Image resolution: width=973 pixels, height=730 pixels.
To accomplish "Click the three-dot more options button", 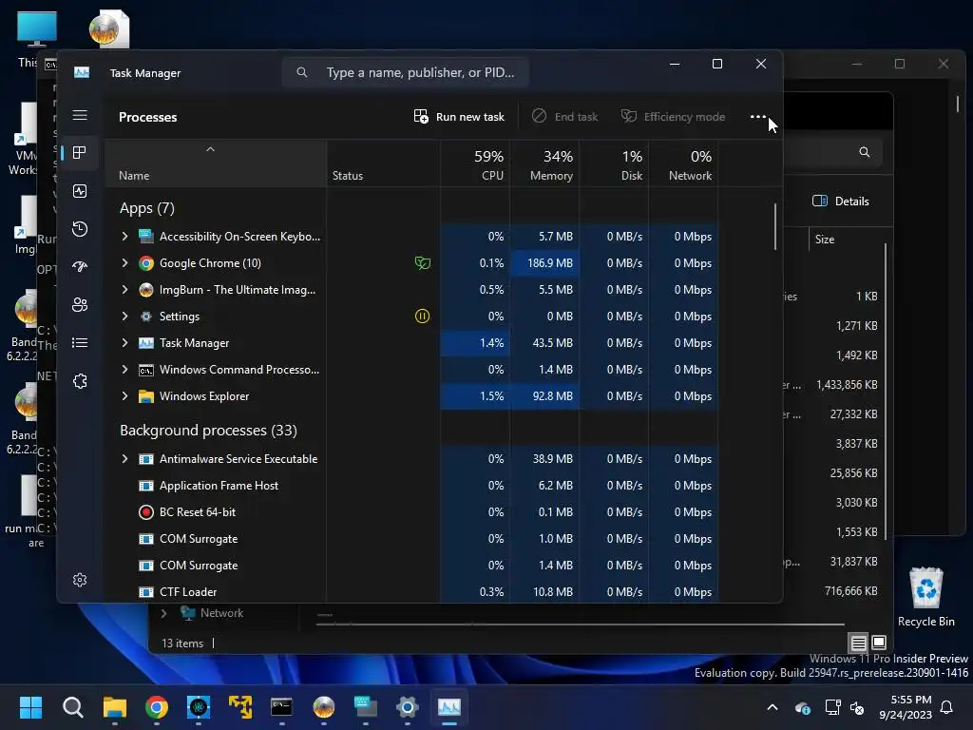I will tap(757, 116).
